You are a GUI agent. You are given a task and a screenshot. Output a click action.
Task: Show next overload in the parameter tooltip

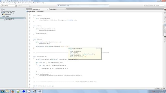point(101,48)
